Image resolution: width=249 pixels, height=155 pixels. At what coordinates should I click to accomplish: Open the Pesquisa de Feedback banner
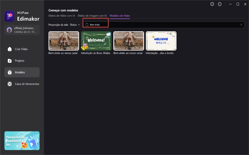22,140
